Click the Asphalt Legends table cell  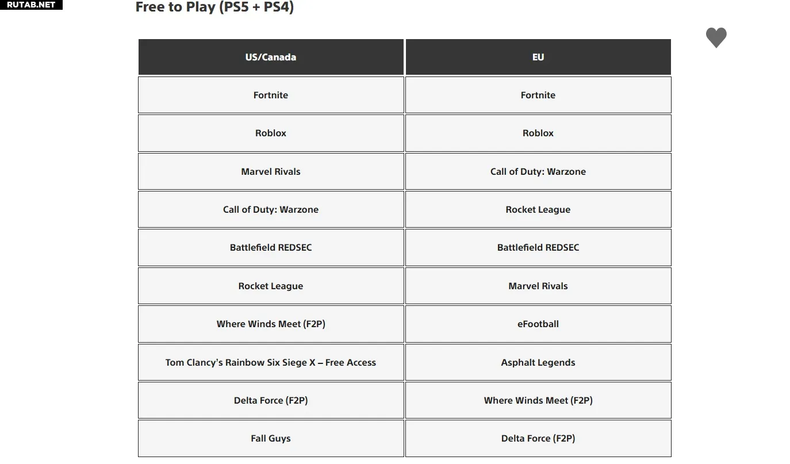538,362
